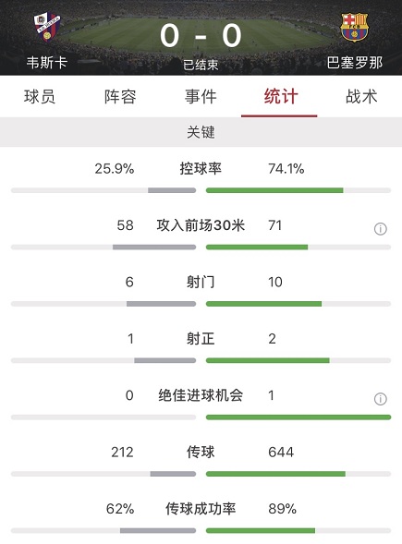Click Barcelona's 644 passes value

tap(281, 452)
